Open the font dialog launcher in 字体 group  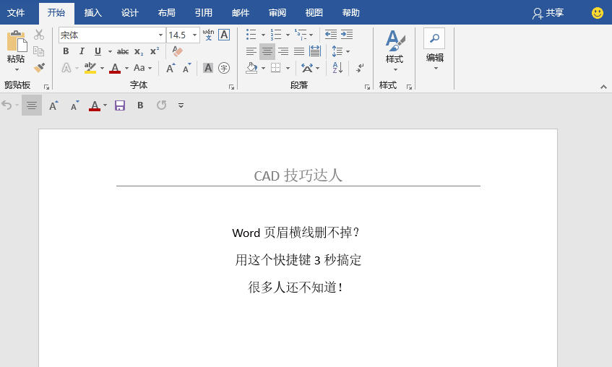(x=231, y=87)
